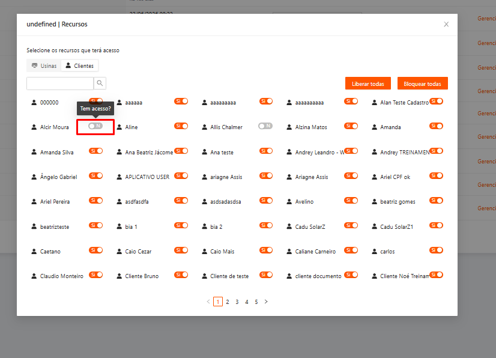Click the person icon beside beatriz gomes
The height and width of the screenshot is (358, 496).
374,202
